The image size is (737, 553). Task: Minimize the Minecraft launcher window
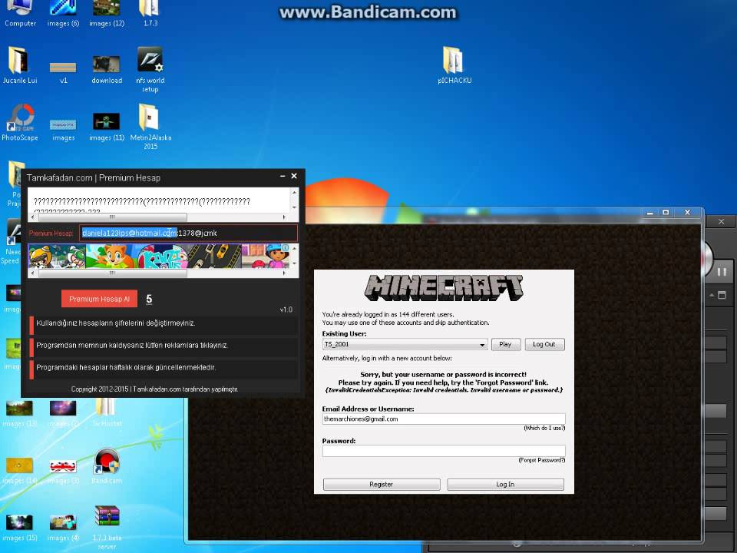(x=650, y=213)
